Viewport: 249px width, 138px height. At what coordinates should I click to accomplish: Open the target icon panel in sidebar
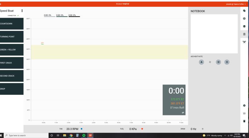pos(244,19)
